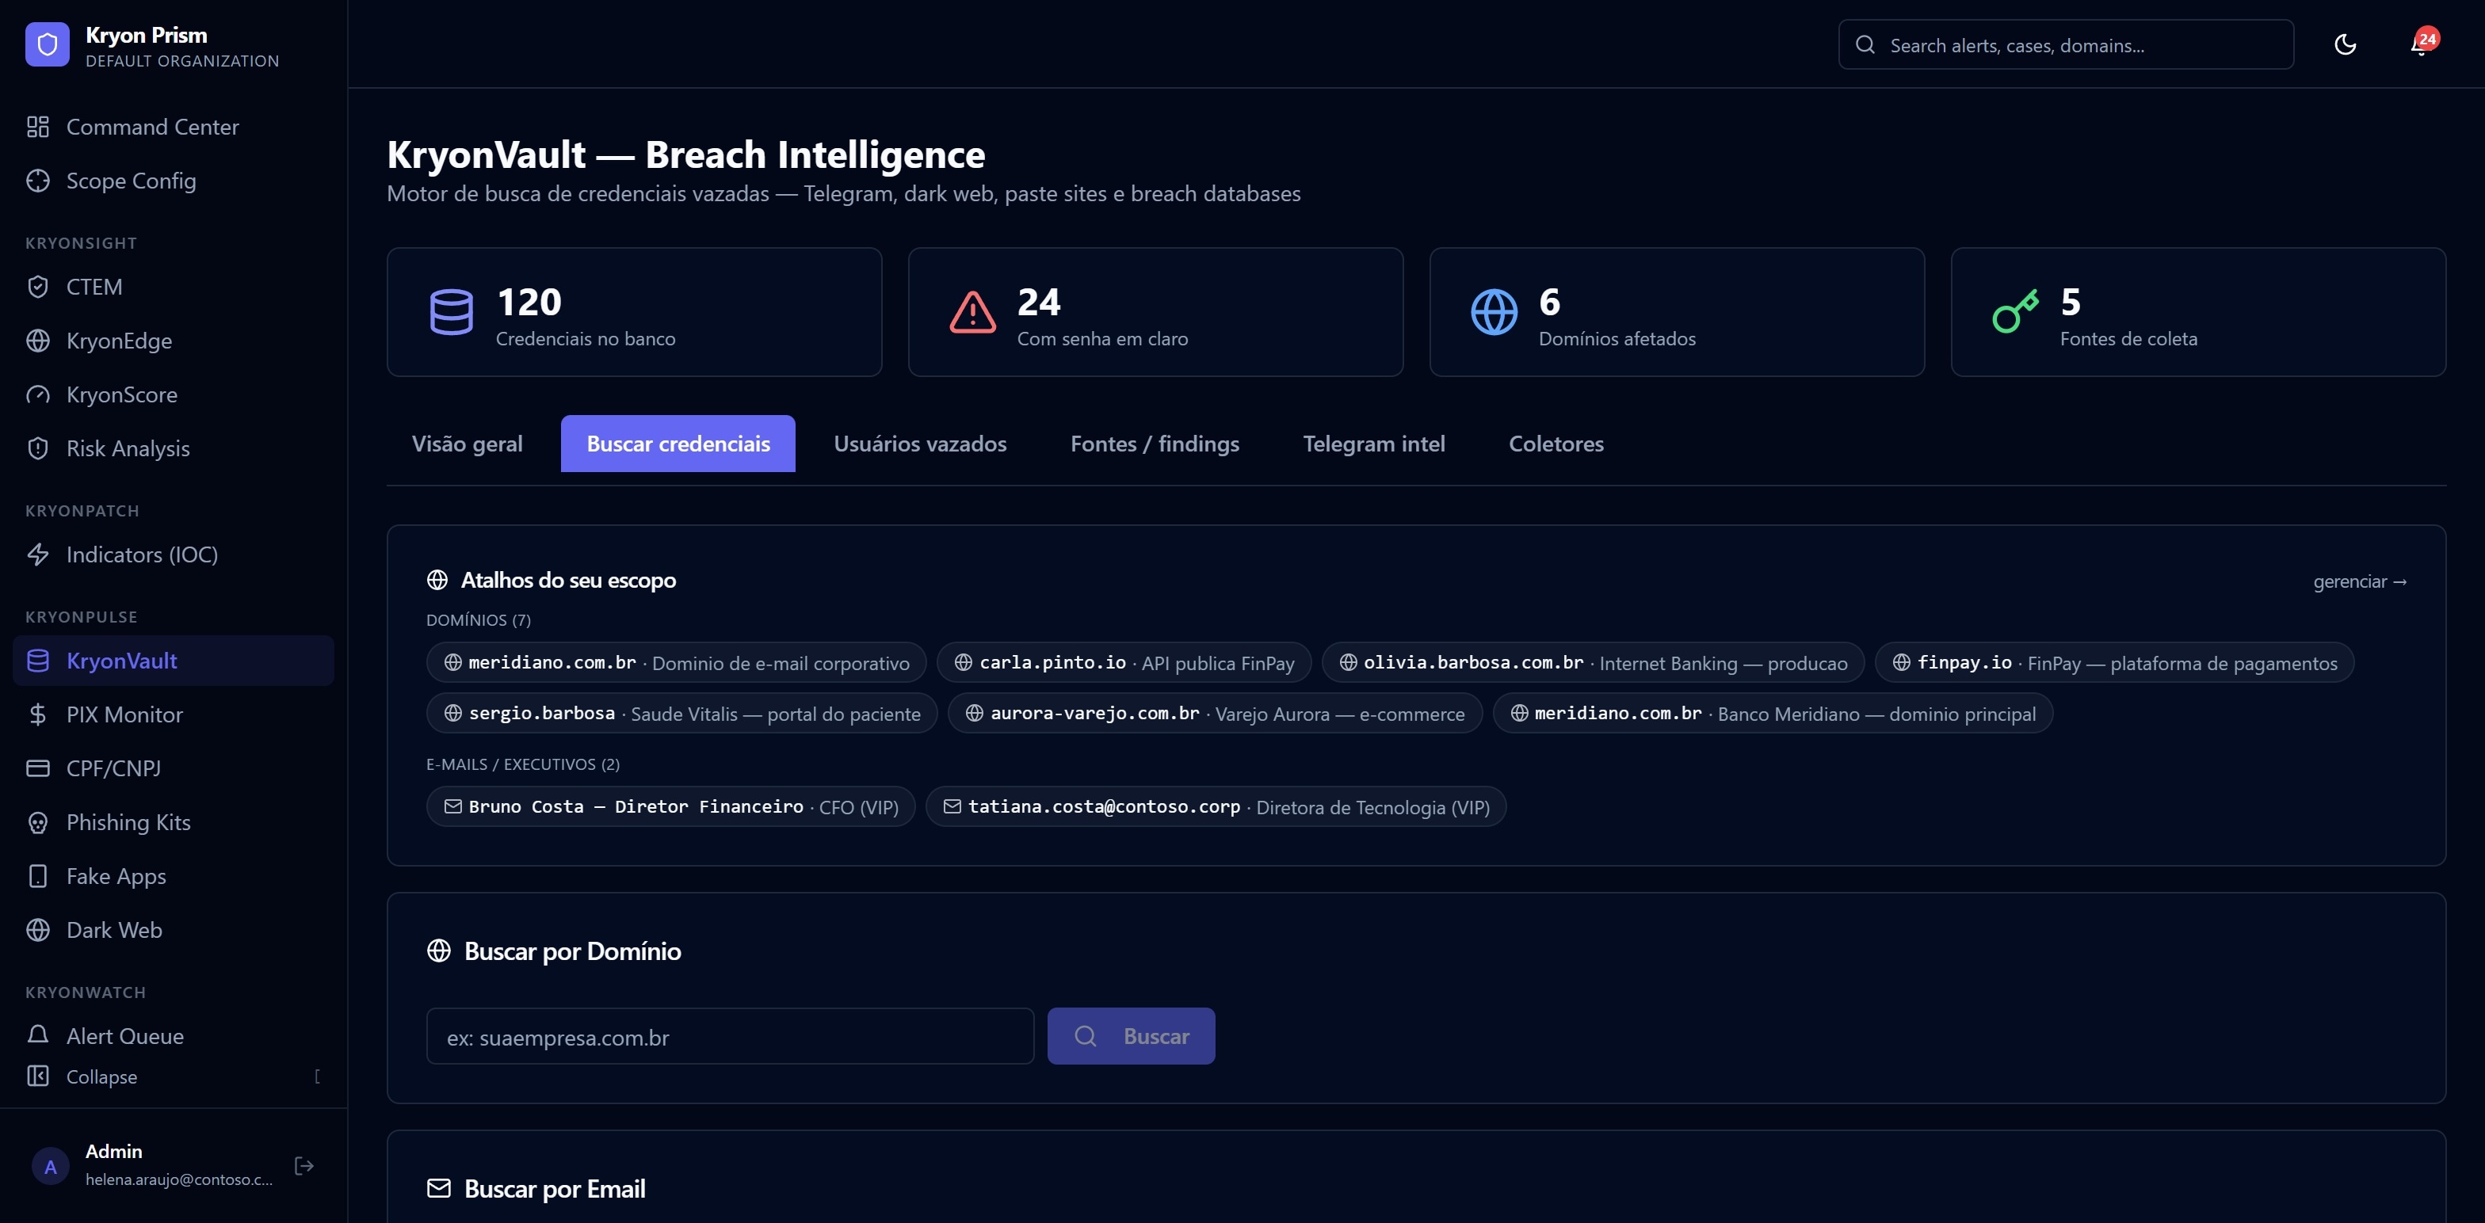
Task: Open Command Center in the sidebar
Action: tap(174, 128)
